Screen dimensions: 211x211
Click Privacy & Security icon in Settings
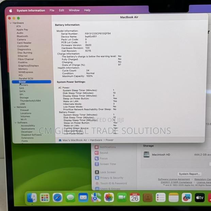tap(97, 178)
